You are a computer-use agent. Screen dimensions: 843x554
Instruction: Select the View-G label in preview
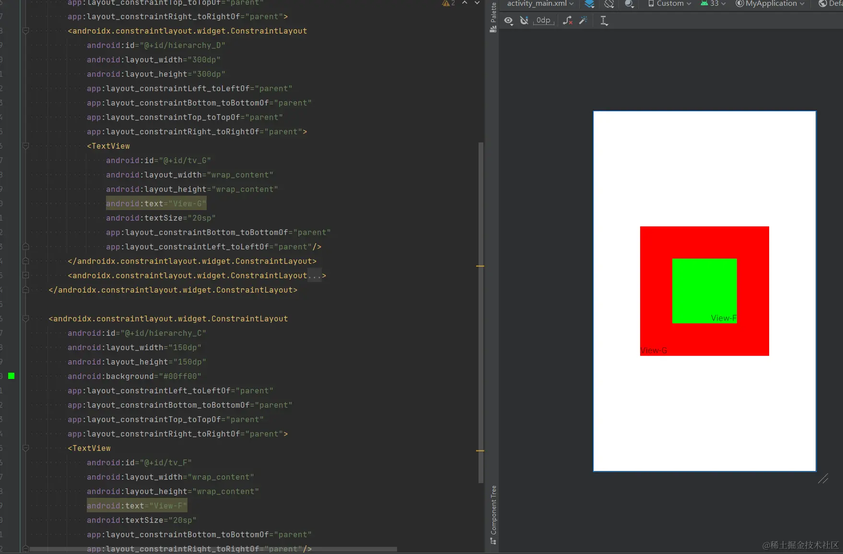tap(654, 350)
